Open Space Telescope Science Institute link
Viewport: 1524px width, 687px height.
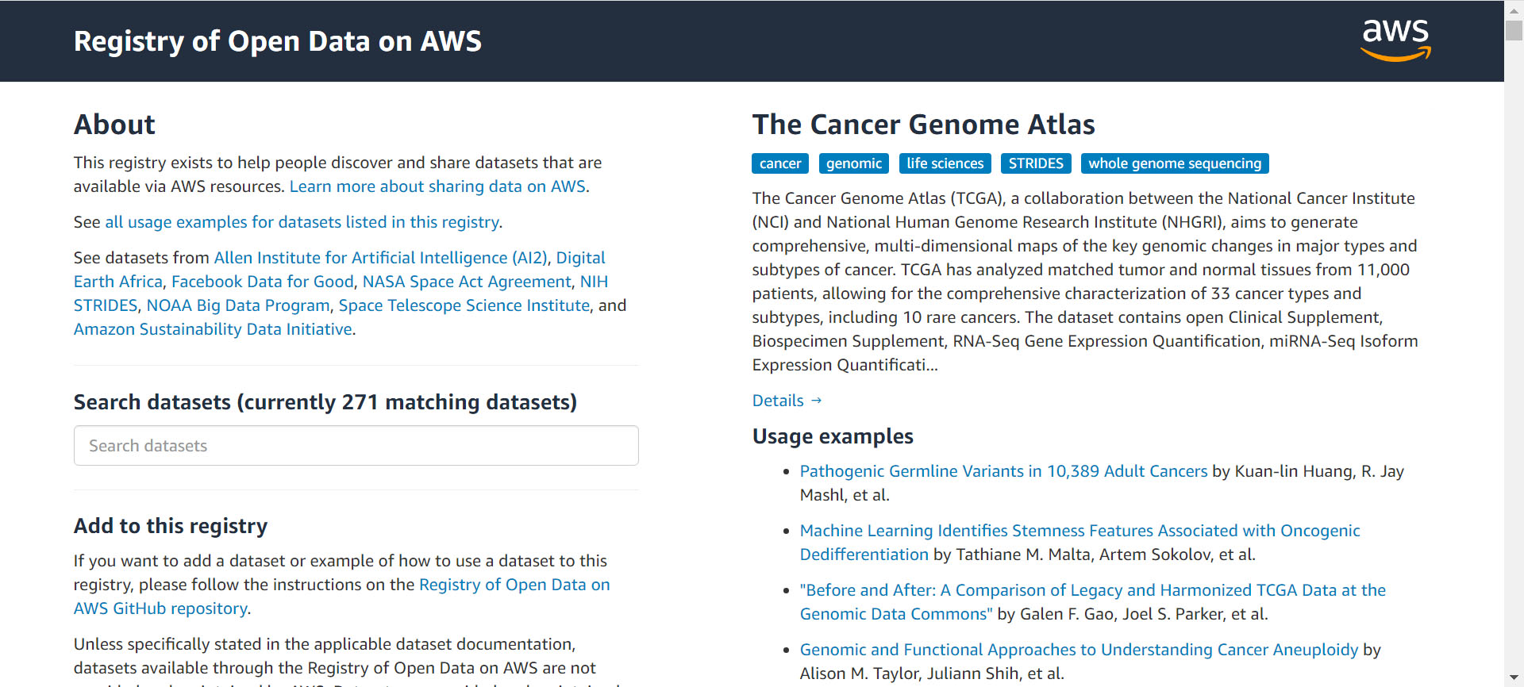464,305
